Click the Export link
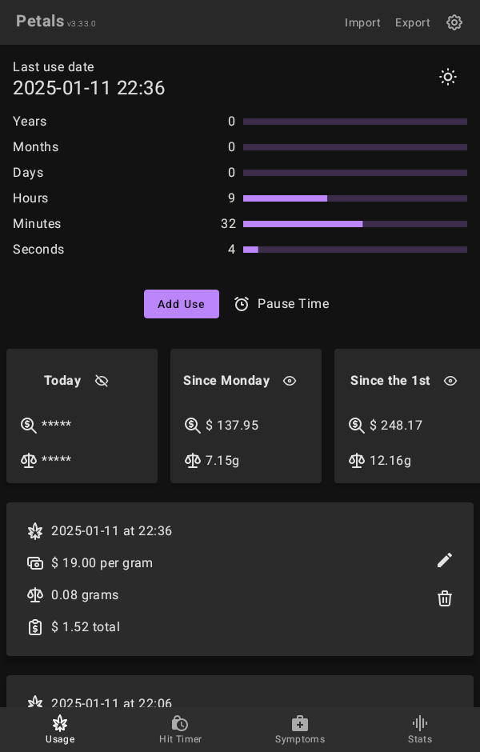 413,22
